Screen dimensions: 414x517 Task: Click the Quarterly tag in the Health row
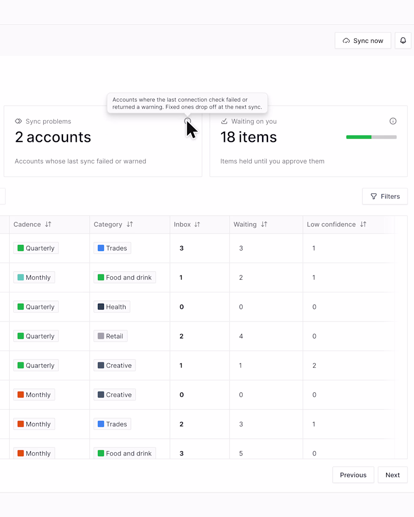click(36, 306)
